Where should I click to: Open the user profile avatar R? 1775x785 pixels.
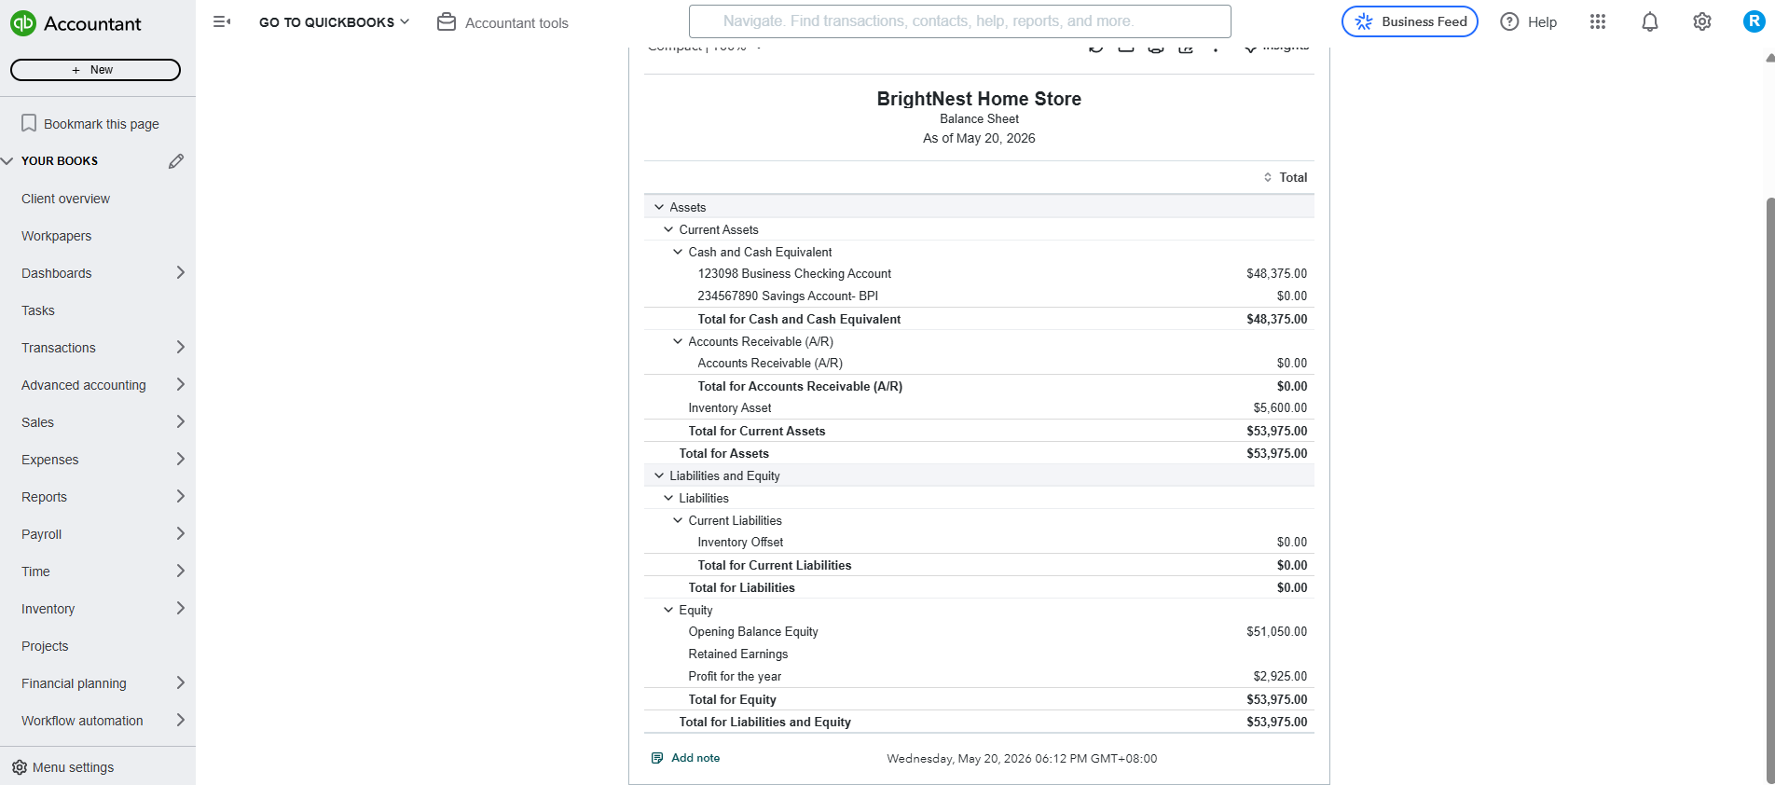click(1754, 21)
